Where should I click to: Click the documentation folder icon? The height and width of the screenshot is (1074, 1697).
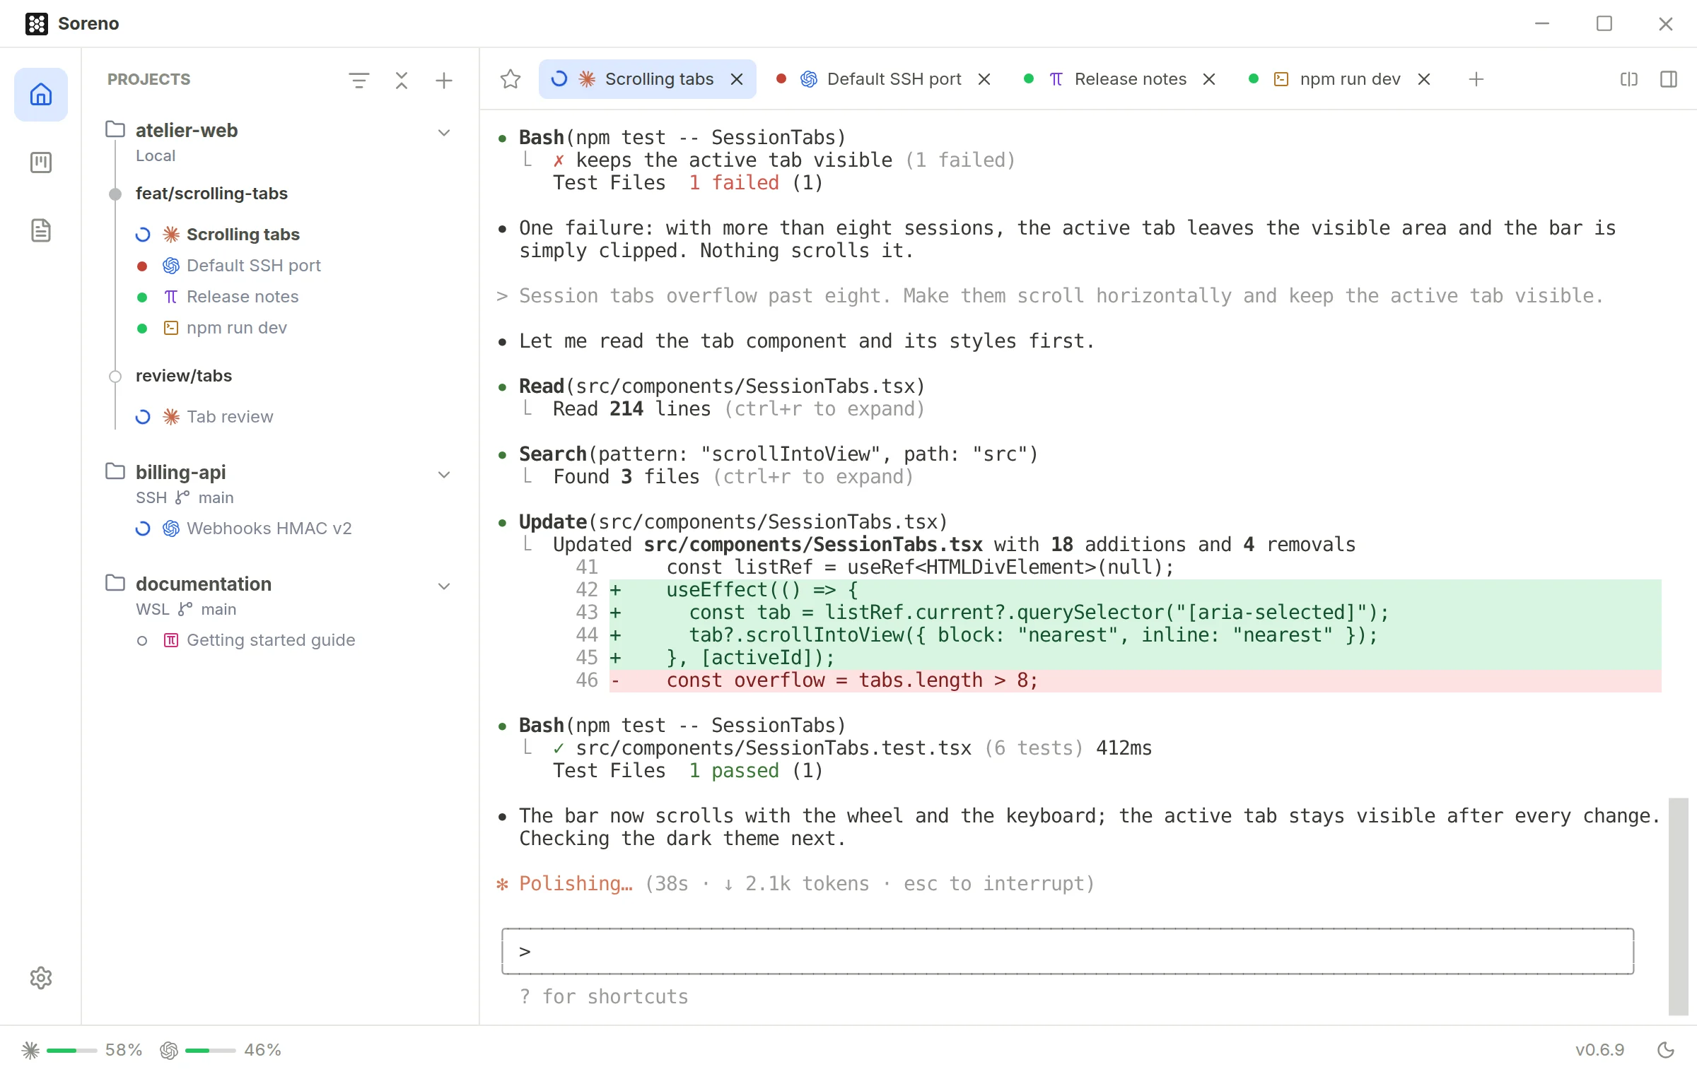pos(115,583)
